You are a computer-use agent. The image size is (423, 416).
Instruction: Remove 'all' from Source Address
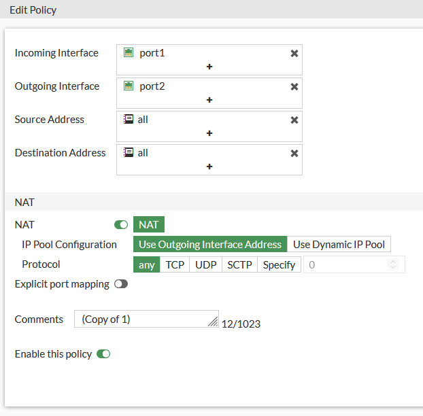coord(294,120)
